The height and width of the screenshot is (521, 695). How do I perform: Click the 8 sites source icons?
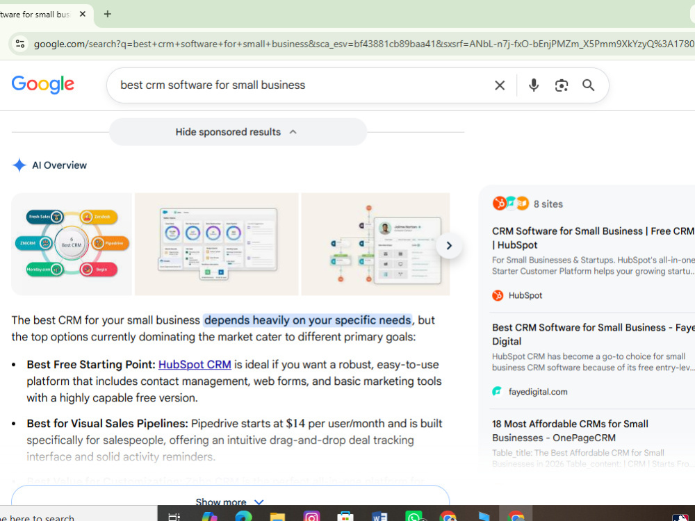click(511, 204)
